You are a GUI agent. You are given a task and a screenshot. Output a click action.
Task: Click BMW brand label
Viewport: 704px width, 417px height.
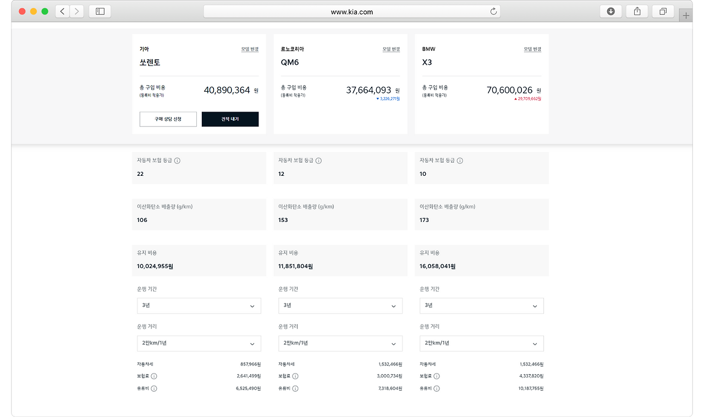click(428, 49)
